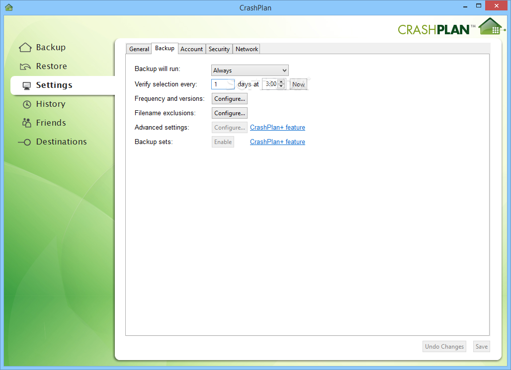Switch to the Network tab
The width and height of the screenshot is (511, 370).
coord(247,49)
